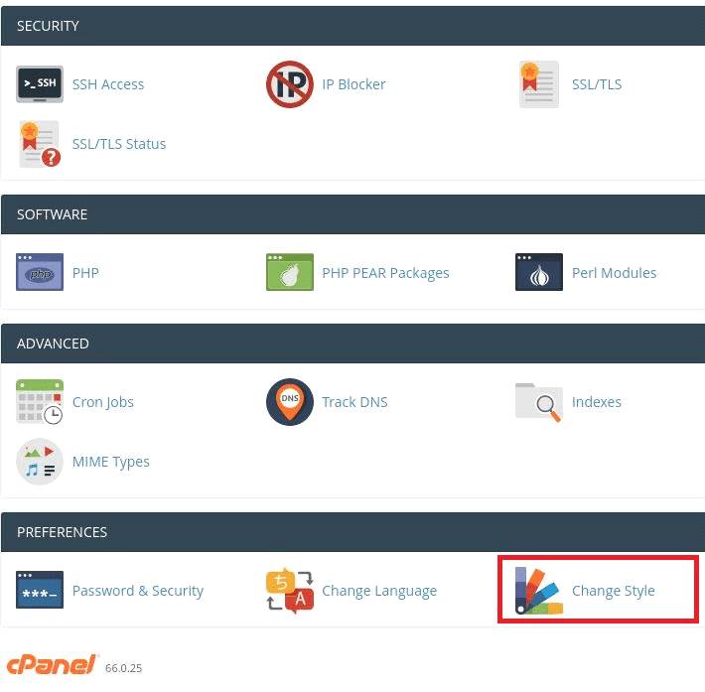Screen dimensions: 705x692
Task: Click the Indexes folder magnifier icon
Action: click(539, 402)
